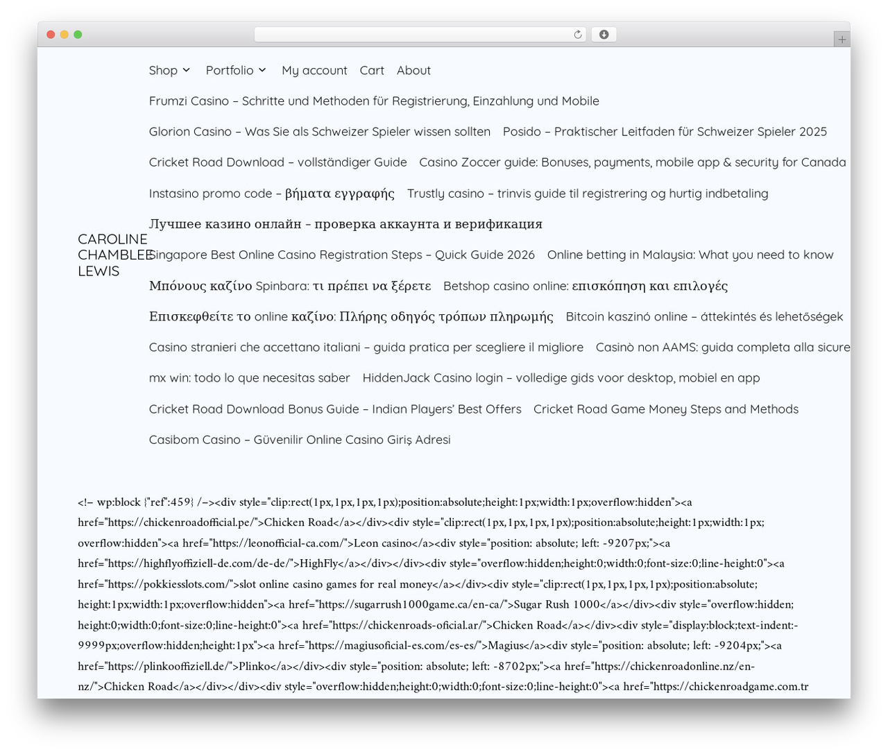Open the Cart menu item

[x=372, y=71]
